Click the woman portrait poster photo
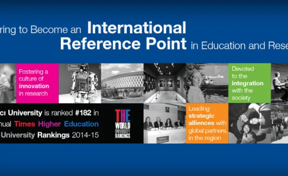This screenshot has height=176, width=288. pos(207,83)
